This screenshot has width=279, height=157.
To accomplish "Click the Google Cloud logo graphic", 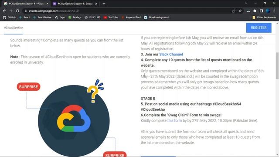I will coord(74,118).
